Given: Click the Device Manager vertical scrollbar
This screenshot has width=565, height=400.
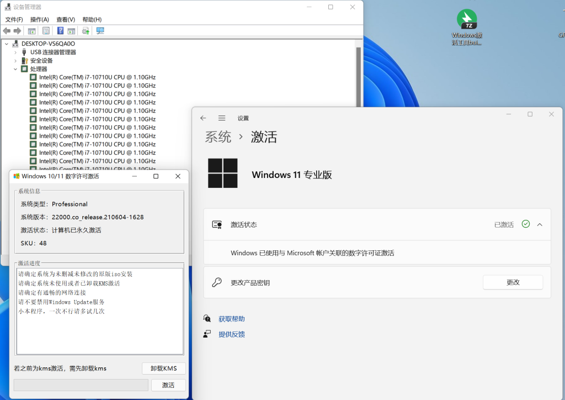Looking at the screenshot, I should click(x=359, y=76).
